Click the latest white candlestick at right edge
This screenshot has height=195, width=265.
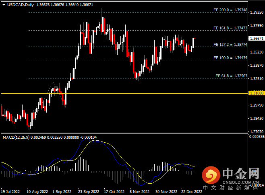point(194,43)
